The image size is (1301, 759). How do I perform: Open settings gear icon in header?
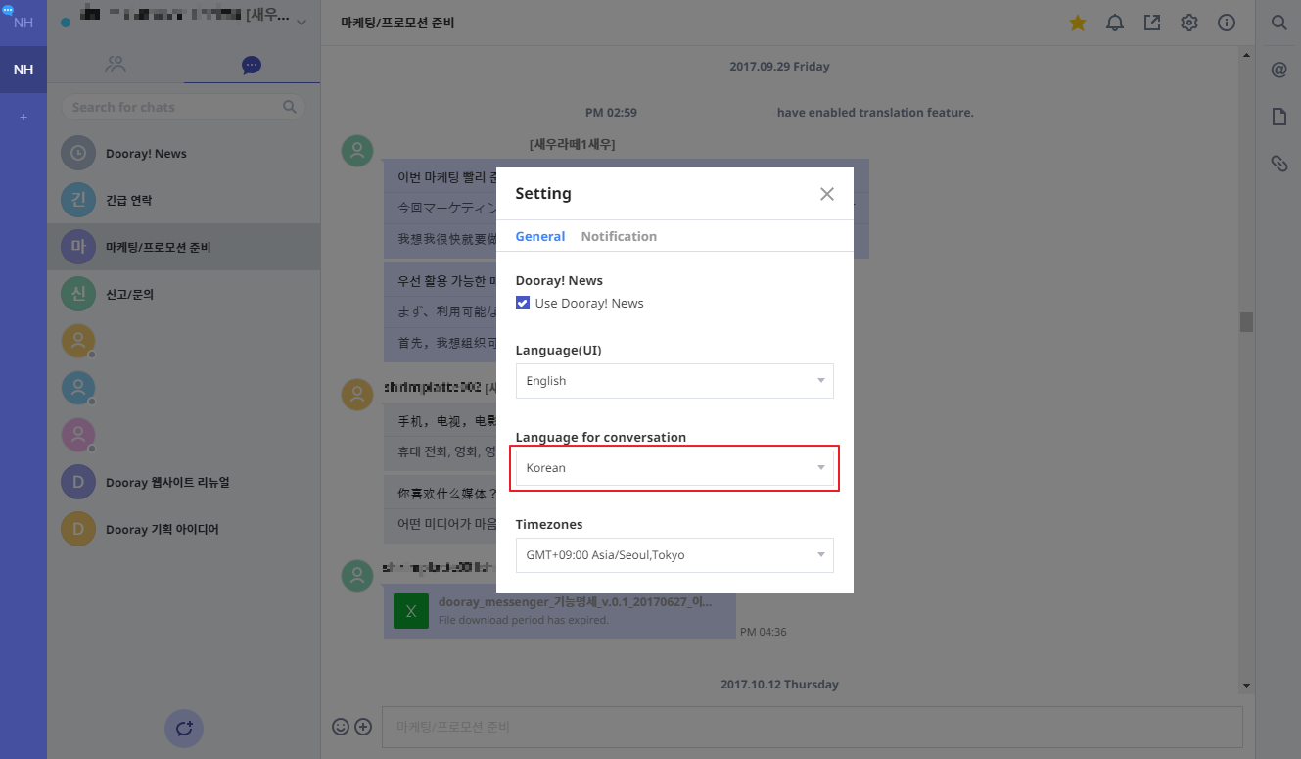(x=1189, y=23)
